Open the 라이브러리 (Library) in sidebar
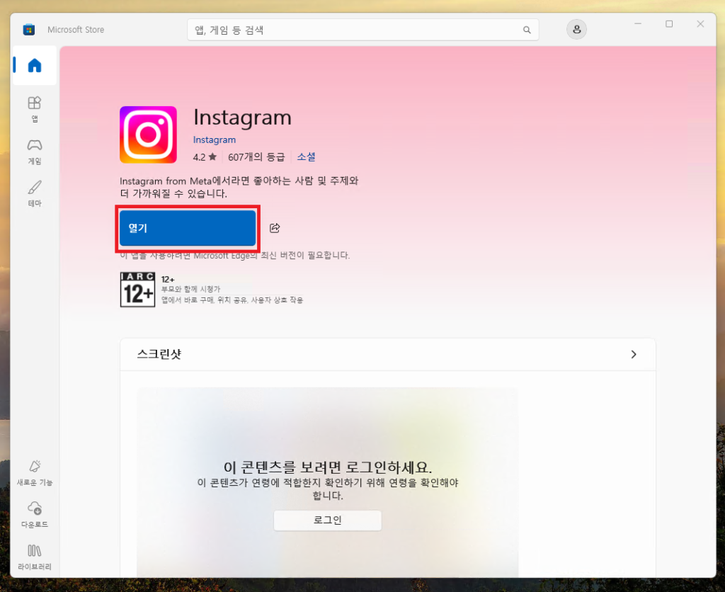725x592 pixels. point(35,557)
